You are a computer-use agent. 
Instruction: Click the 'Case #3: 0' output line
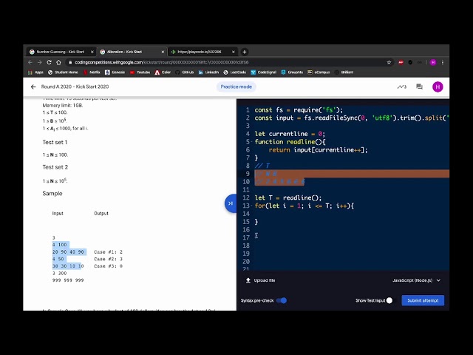click(108, 266)
